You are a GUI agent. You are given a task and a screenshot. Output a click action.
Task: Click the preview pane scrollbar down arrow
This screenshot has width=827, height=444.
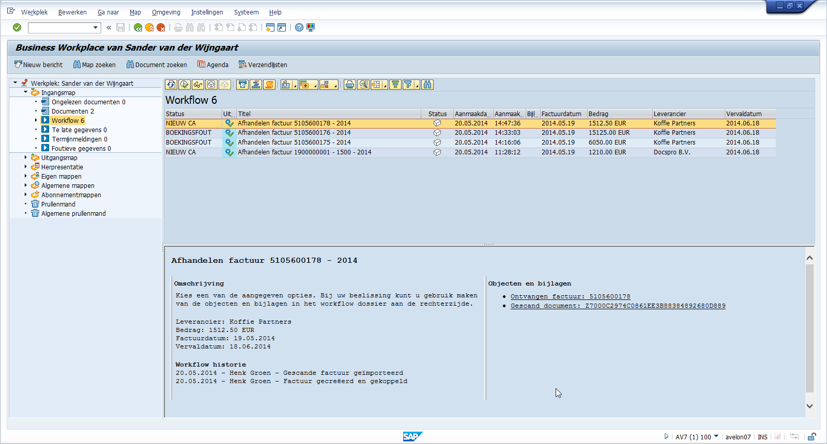coord(809,406)
